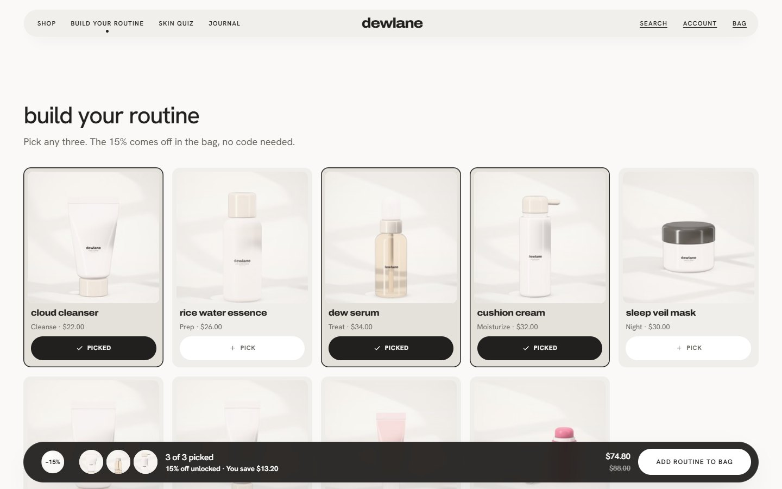This screenshot has height=489, width=782.
Task: Click the struck-through $88.00 price
Action: tap(620, 468)
